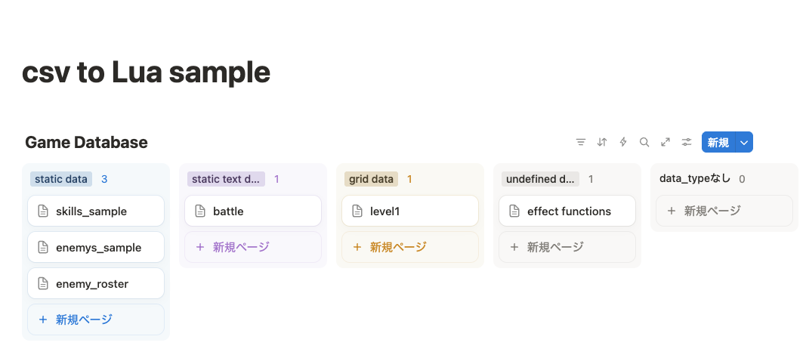806x358 pixels.
Task: Open database in full page icon
Action: 665,142
